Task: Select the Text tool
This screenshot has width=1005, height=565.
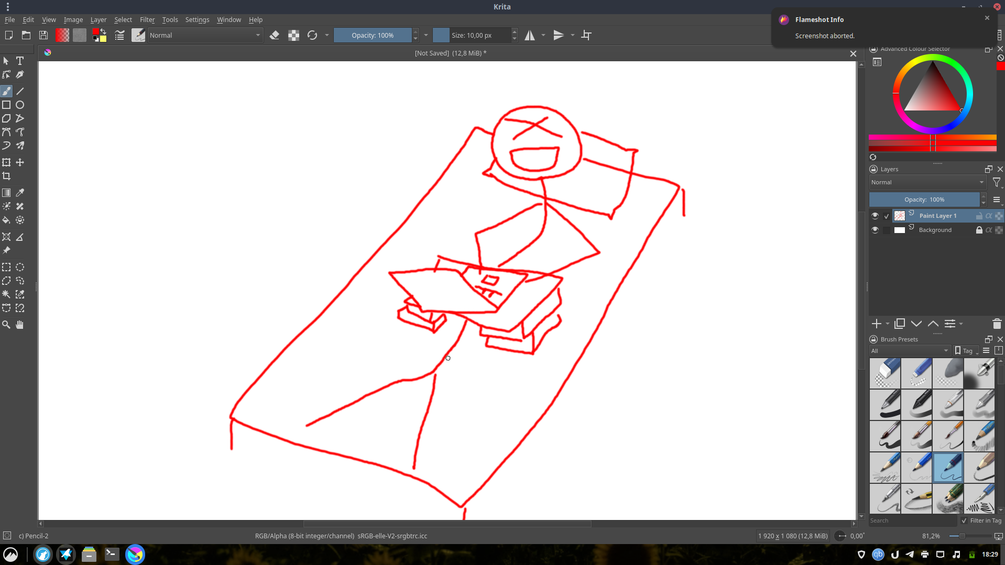Action: coord(20,61)
